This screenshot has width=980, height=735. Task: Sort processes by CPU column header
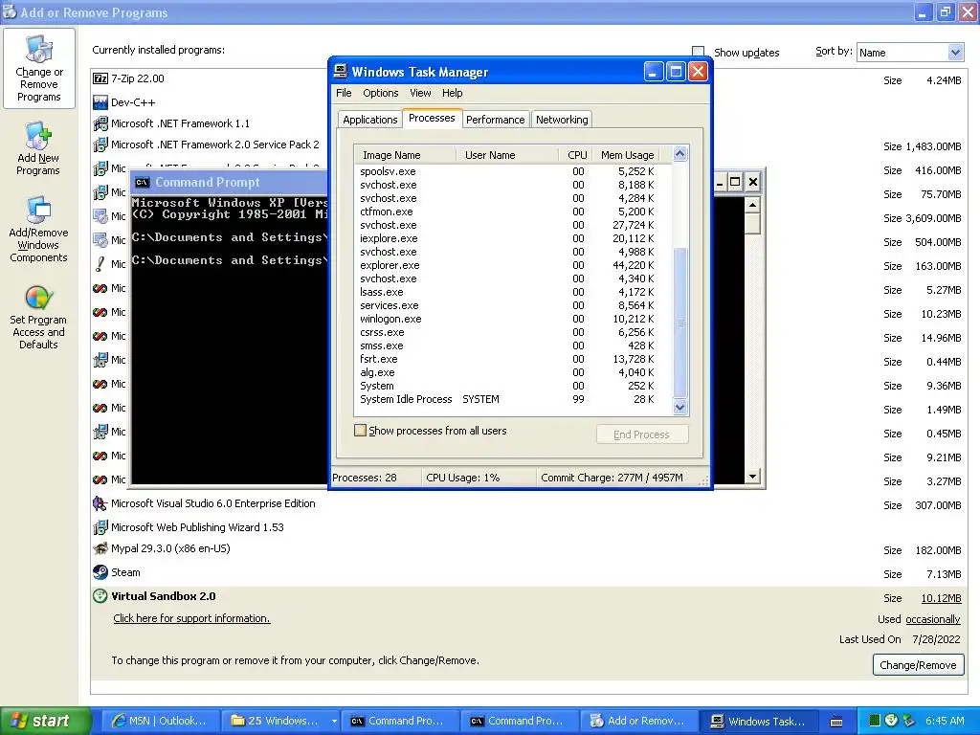coord(575,155)
